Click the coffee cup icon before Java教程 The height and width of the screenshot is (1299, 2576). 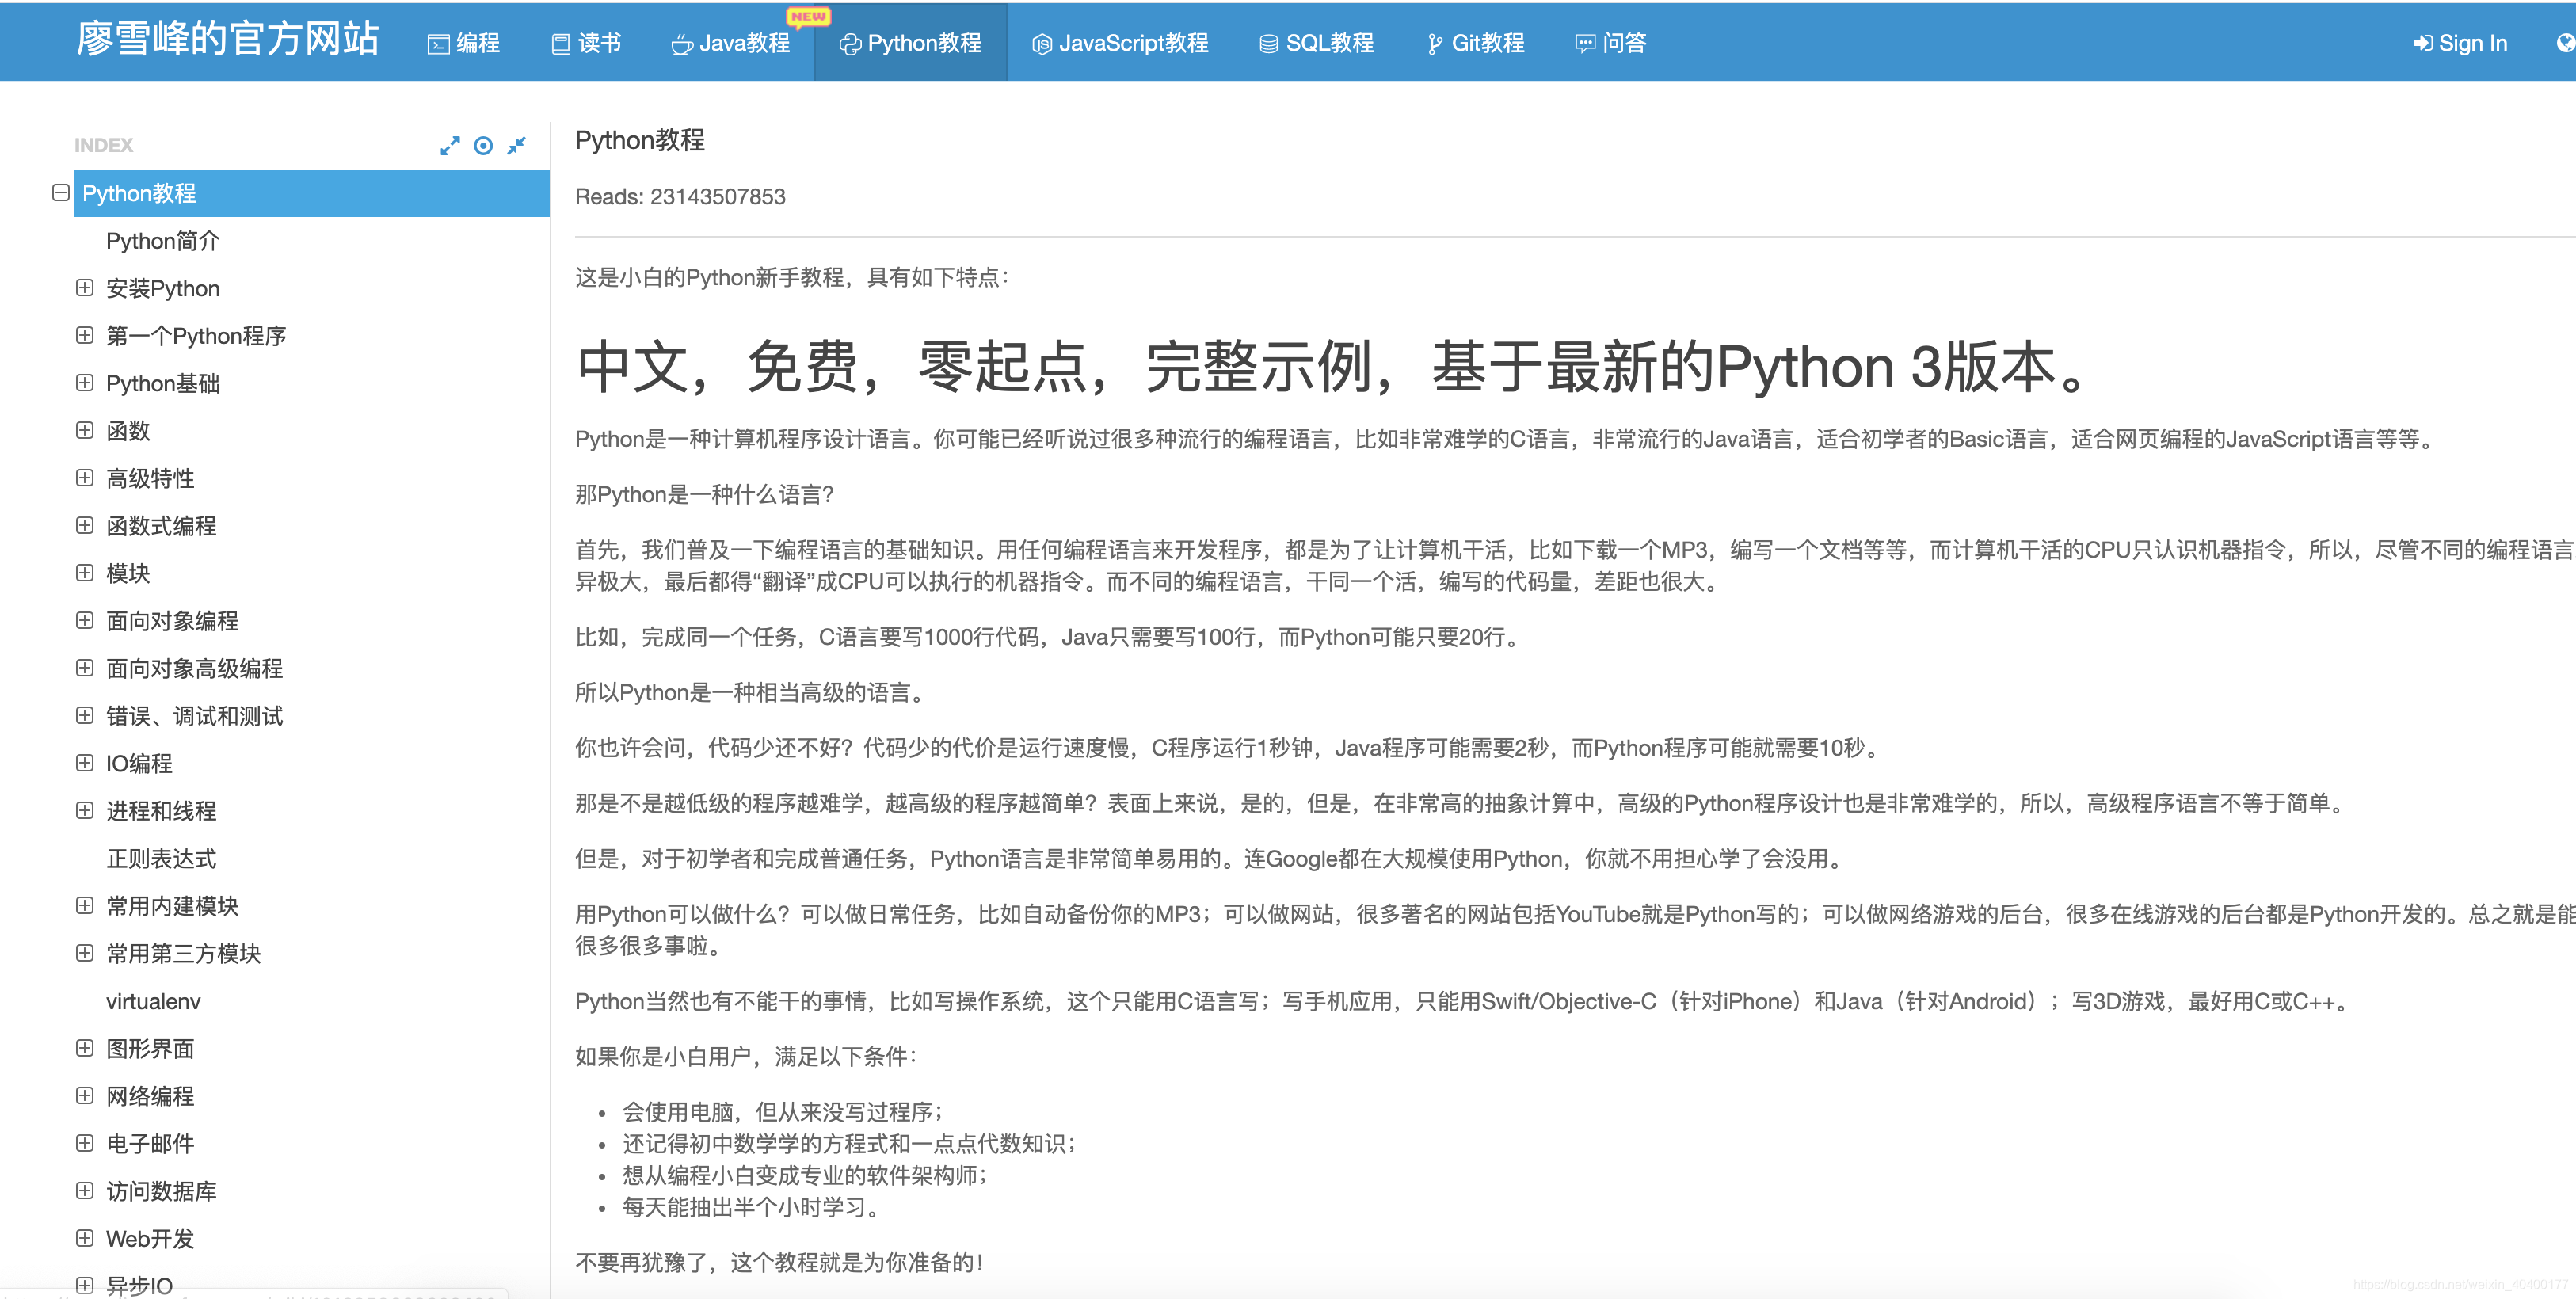[681, 44]
